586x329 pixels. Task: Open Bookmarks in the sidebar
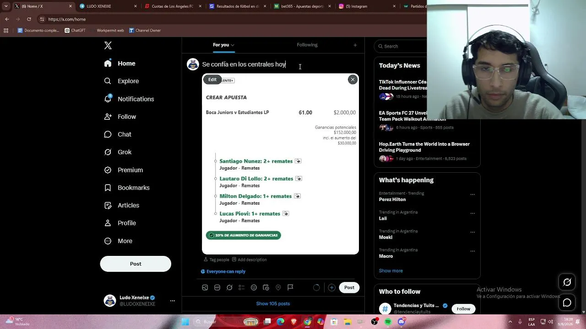pos(127,188)
